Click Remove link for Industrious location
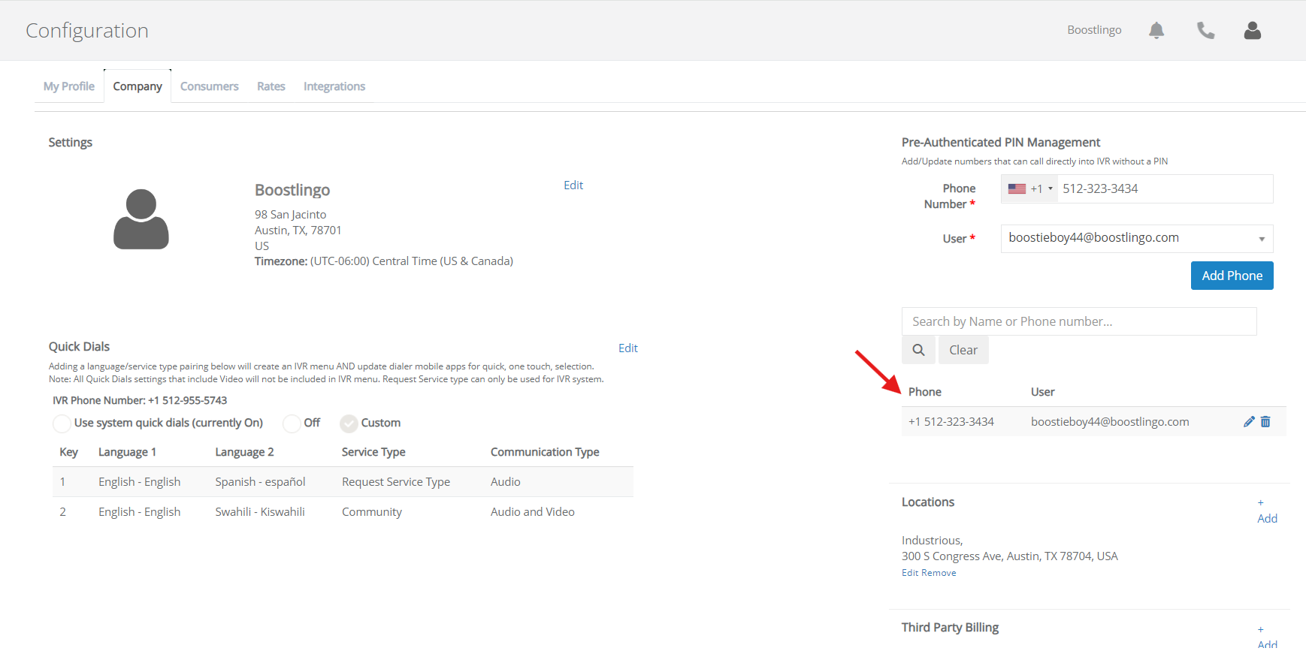 coord(939,573)
